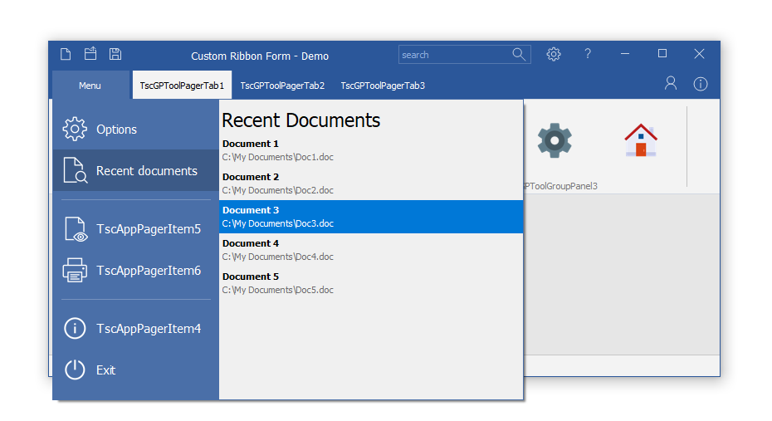Choose TscAppPagerItem5 label
Viewport: 772px width, 421px height.
149,229
